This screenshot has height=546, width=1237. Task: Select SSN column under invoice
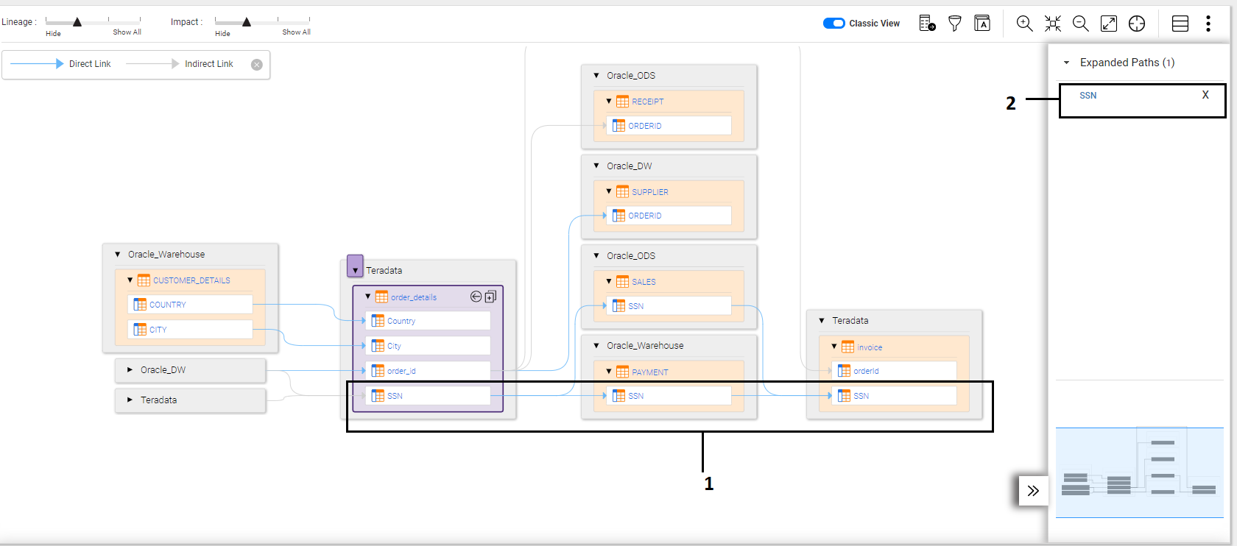click(x=894, y=396)
